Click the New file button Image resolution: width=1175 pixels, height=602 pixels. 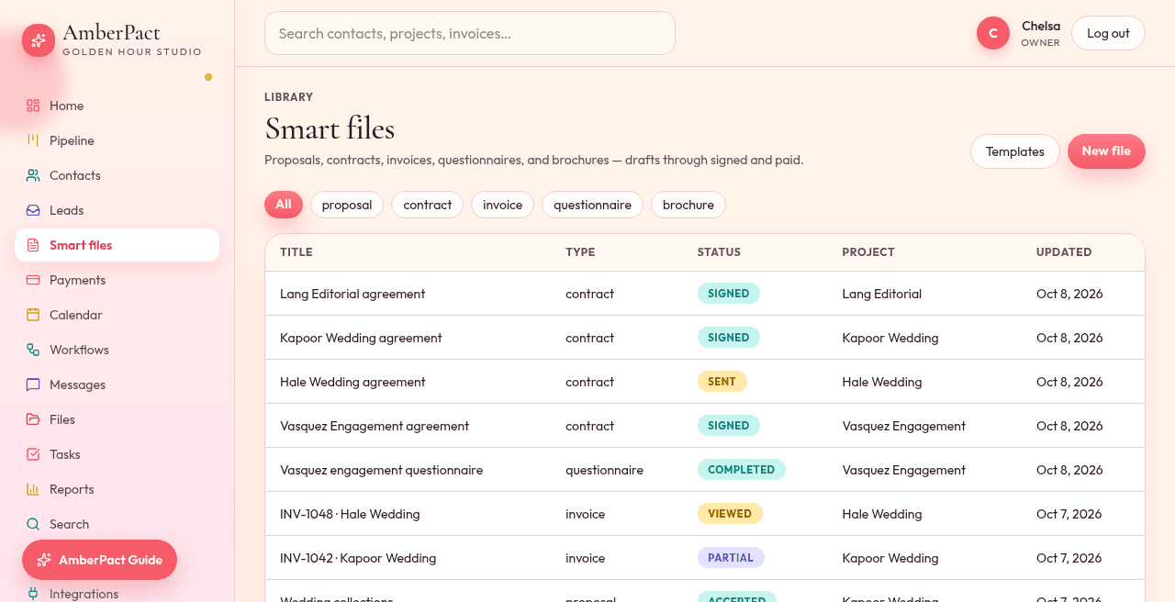pos(1106,151)
